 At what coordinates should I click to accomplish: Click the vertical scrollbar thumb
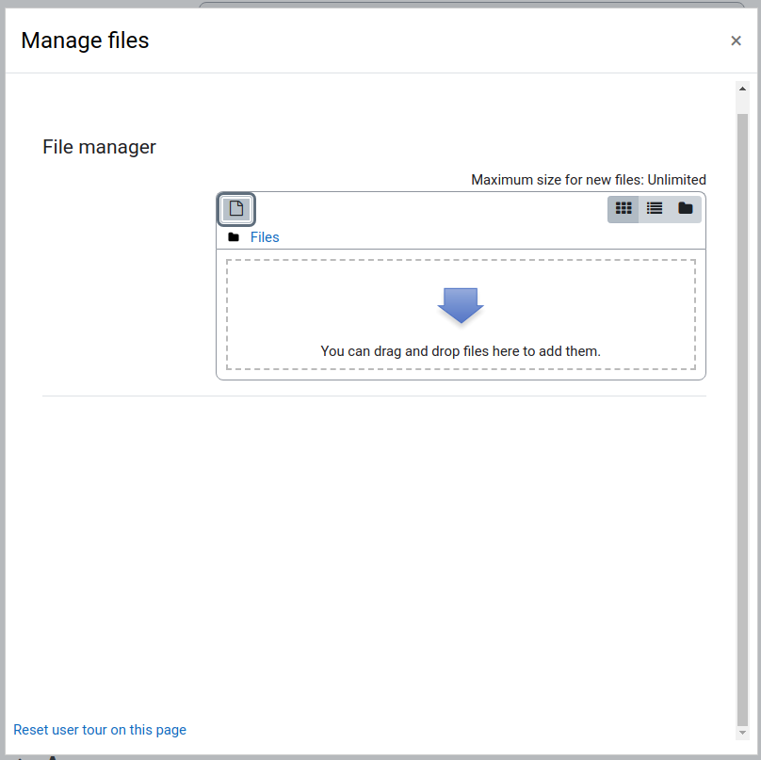pos(742,419)
